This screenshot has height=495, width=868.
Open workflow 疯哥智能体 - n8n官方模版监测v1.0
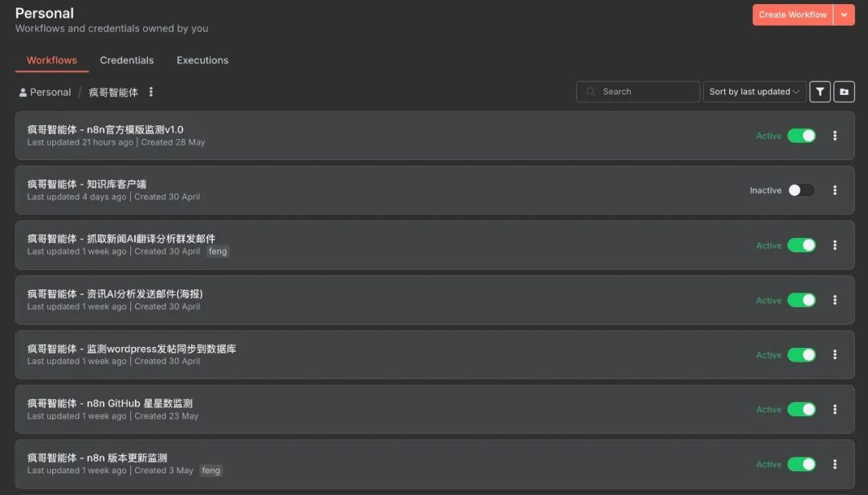coord(105,129)
